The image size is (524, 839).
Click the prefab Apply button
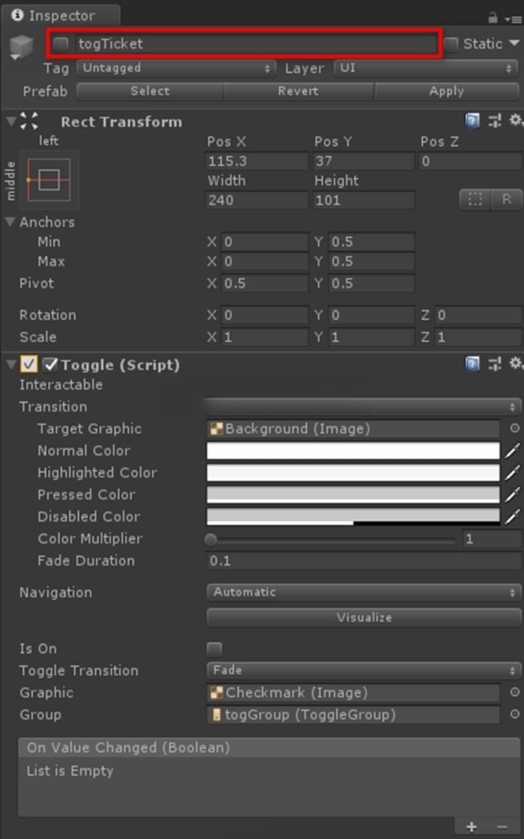447,91
